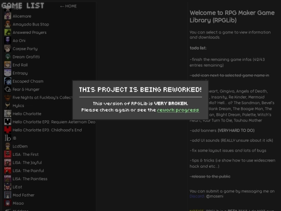Image resolution: width=281 pixels, height=211 pixels.
Task: Open the Ao Oni game entry
Action: coord(19,41)
